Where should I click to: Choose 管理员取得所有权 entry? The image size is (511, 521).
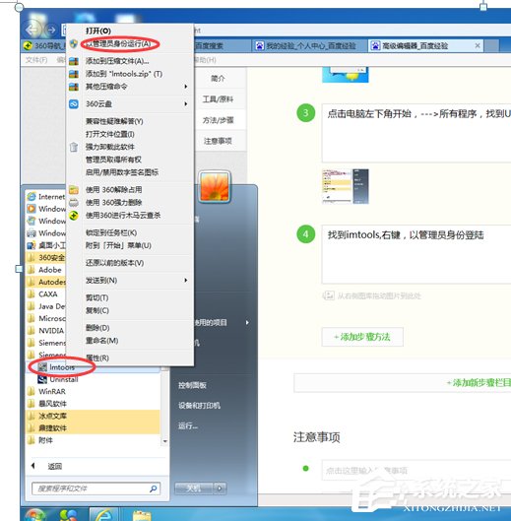click(x=113, y=160)
